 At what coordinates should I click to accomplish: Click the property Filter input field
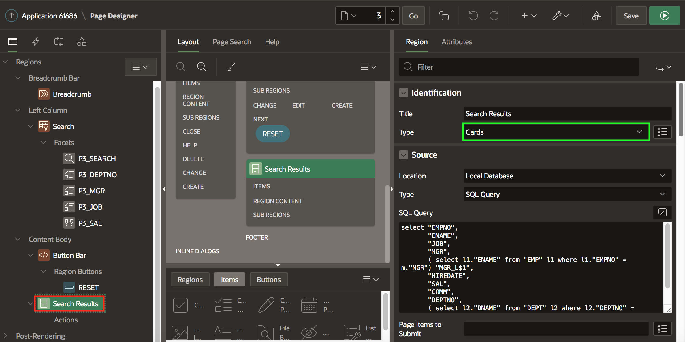[519, 67]
